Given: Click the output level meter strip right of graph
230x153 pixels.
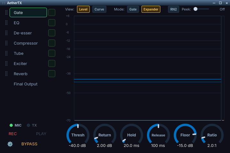Looking at the screenshot, I should (x=223, y=68).
